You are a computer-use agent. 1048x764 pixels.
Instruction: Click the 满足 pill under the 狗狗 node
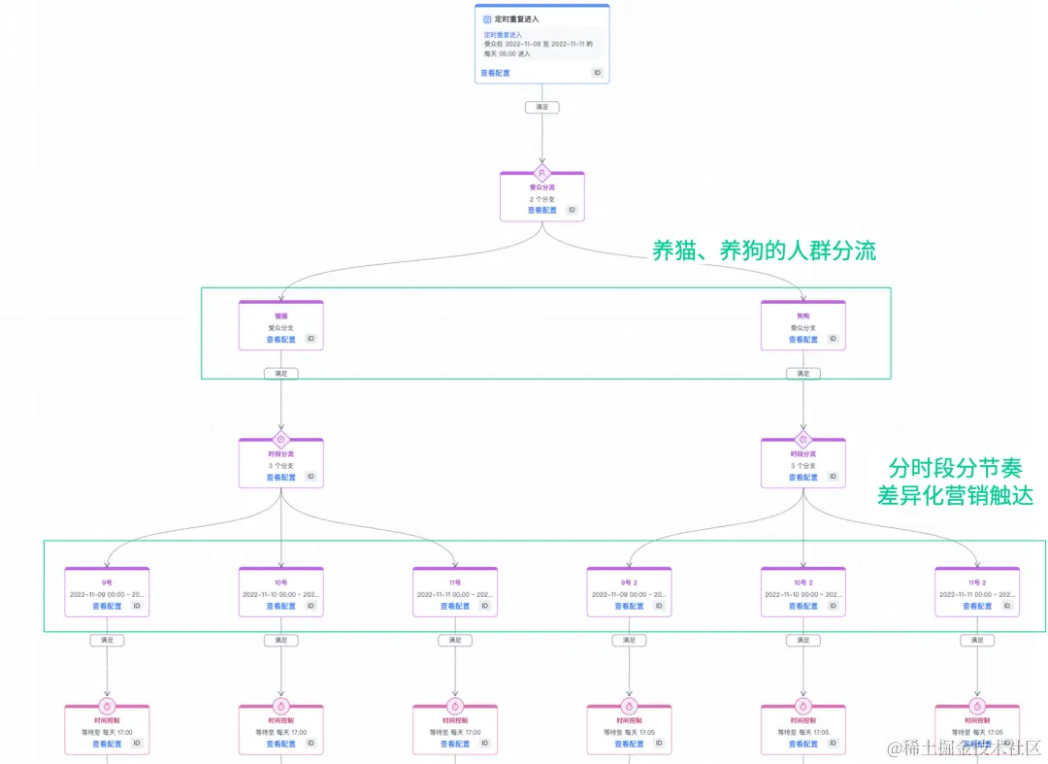(x=803, y=373)
